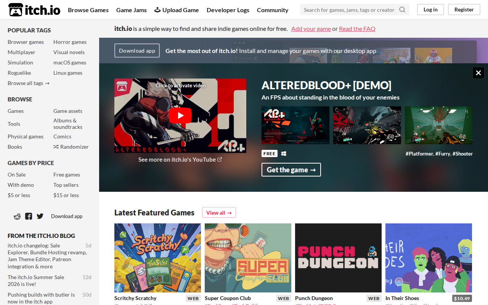Open Browse Games menu

coord(88,10)
